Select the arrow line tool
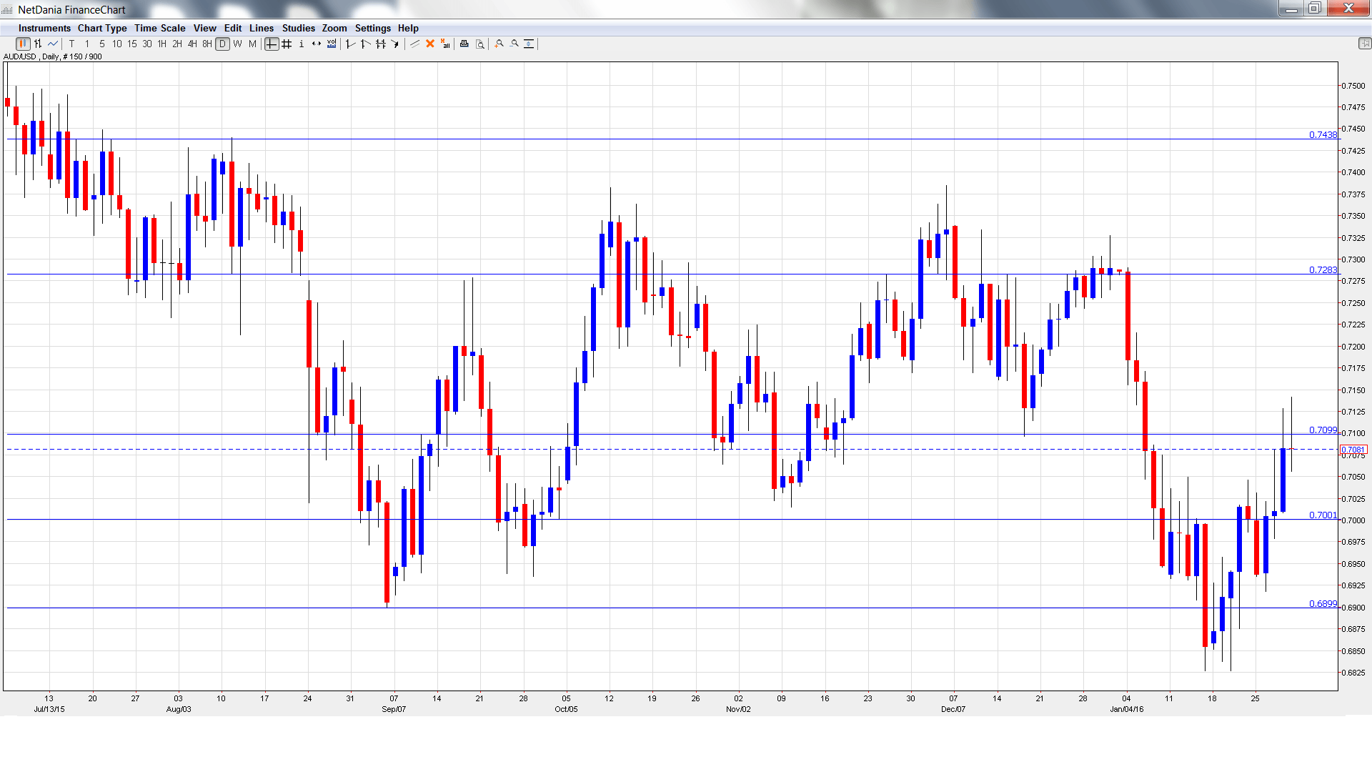Viewport: 1372px width, 772px height. pos(395,44)
